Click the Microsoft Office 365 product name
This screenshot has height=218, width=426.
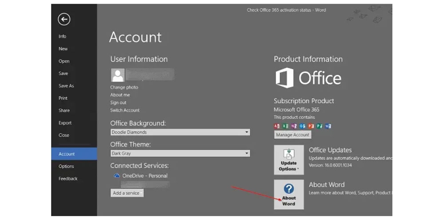[x=296, y=109]
